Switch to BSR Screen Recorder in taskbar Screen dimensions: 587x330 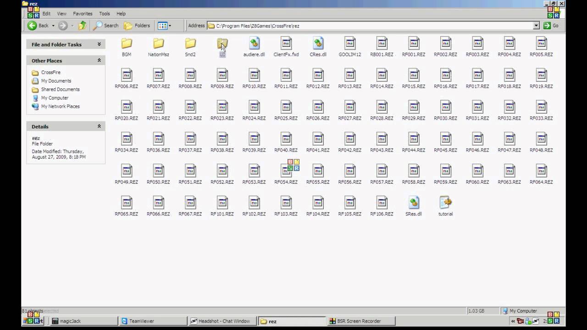click(x=362, y=321)
